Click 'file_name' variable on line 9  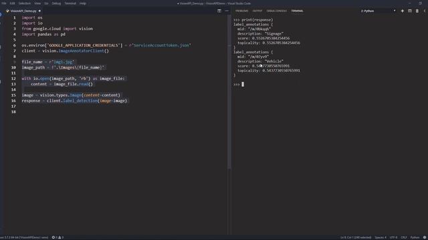[x=32, y=62]
